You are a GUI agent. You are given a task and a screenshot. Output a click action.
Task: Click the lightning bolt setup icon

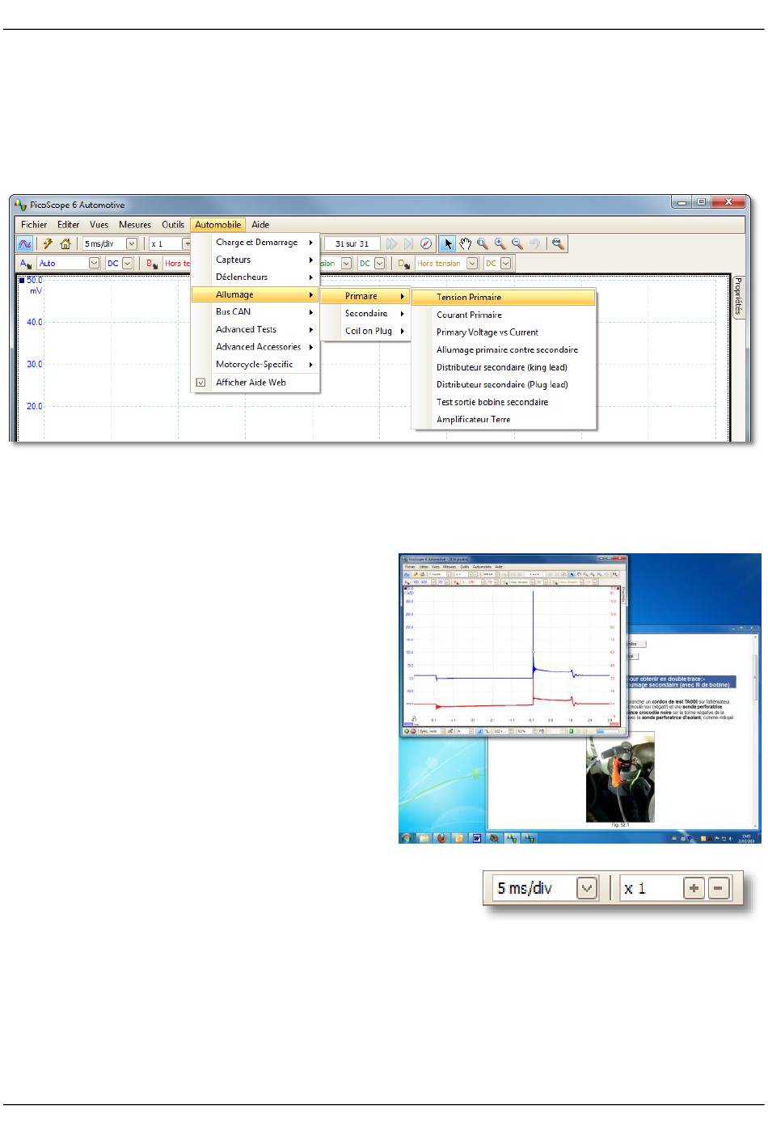click(x=48, y=243)
